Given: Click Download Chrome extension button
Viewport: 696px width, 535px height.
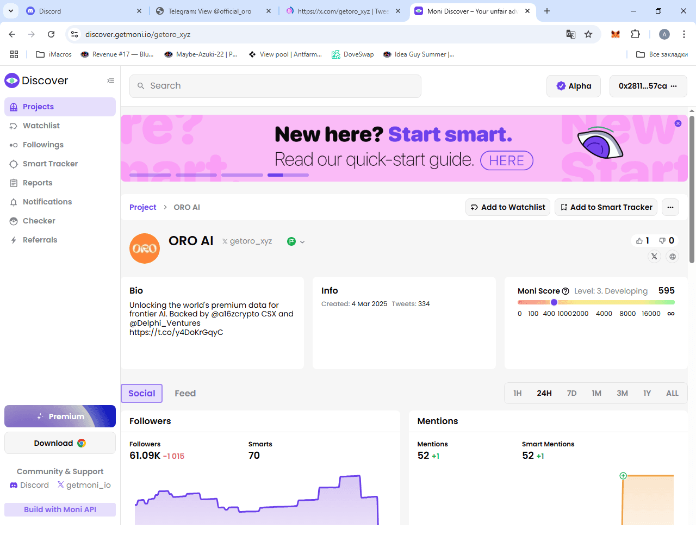Looking at the screenshot, I should click(60, 443).
